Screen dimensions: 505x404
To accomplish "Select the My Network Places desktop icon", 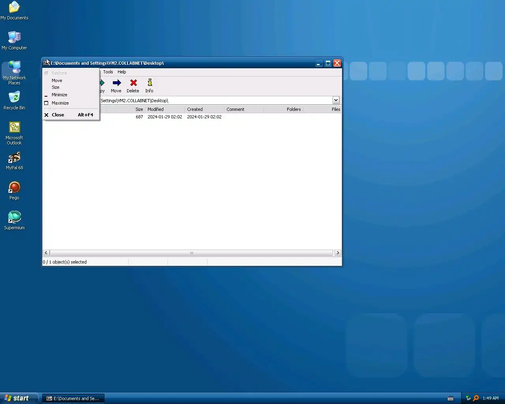I will [14, 73].
